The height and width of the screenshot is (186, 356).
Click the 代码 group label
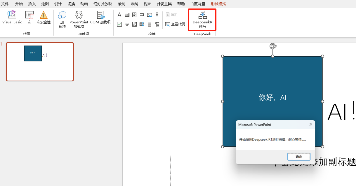(27, 34)
